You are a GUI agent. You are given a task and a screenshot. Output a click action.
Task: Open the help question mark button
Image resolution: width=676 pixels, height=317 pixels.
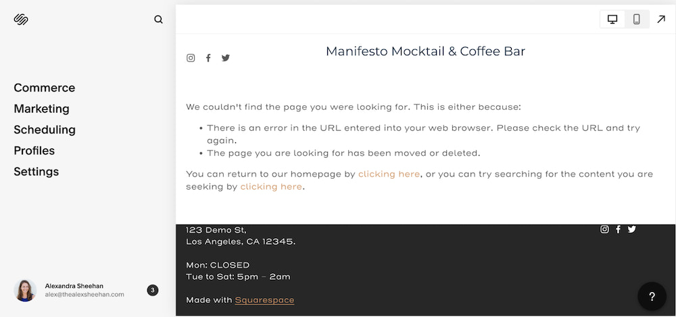tap(652, 296)
